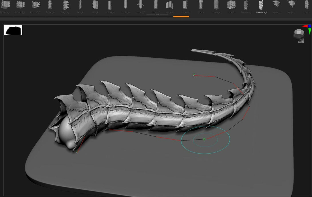
Task: Select the KrakA_1 brush
Action: click(x=277, y=6)
